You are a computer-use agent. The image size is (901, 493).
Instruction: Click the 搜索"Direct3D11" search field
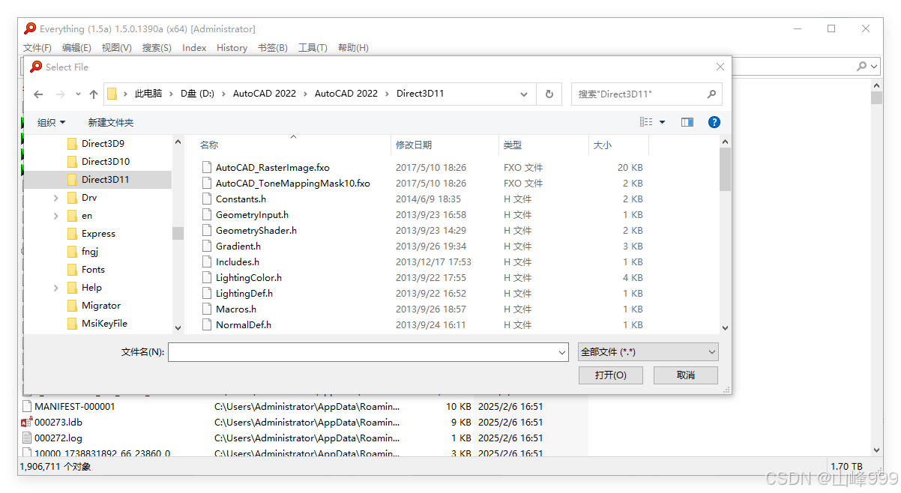[x=639, y=94]
